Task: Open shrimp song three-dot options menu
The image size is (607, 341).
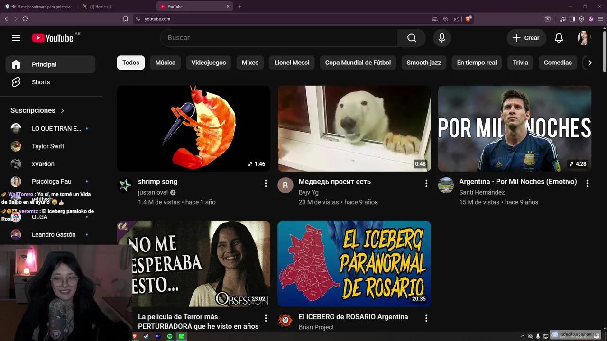Action: [x=266, y=183]
